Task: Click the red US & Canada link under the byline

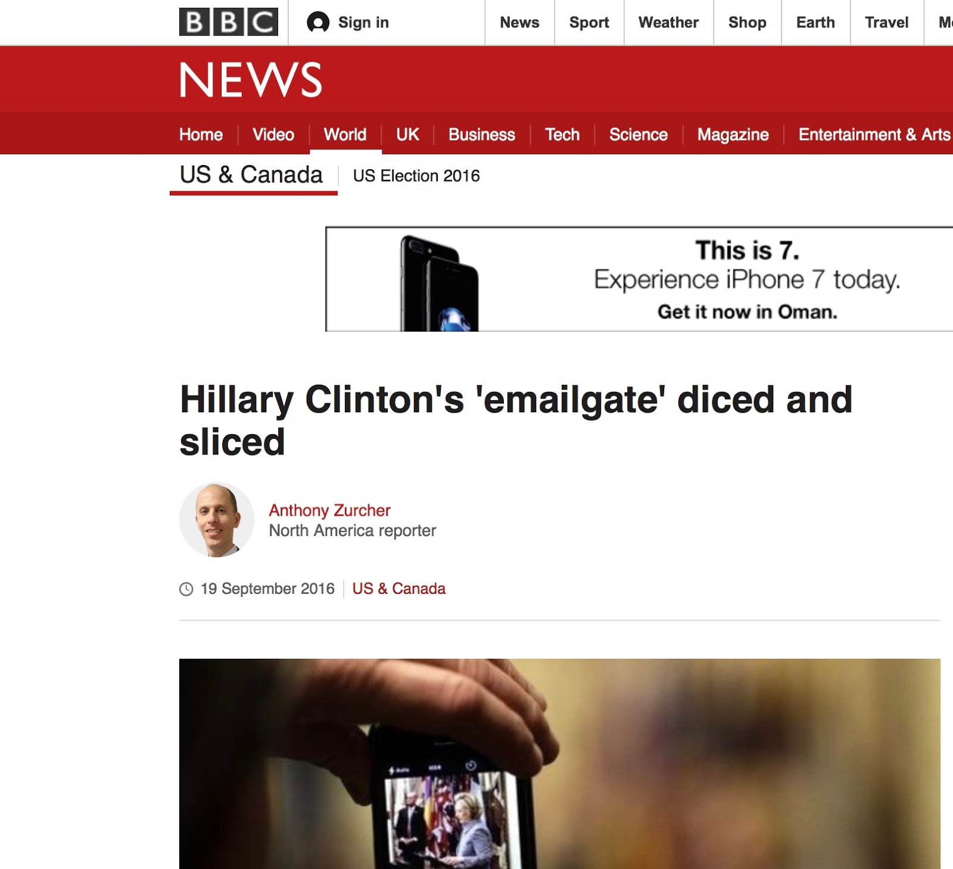Action: point(399,588)
